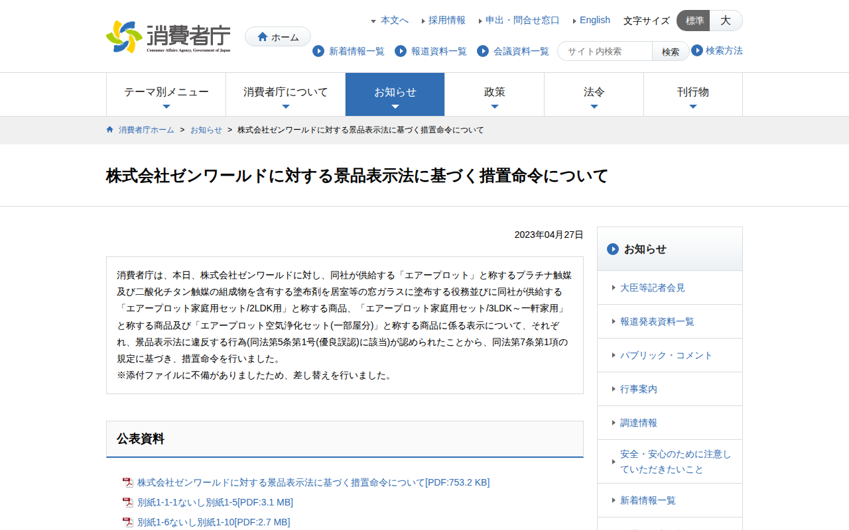Click the circle arrow icon beside 検索方法
This screenshot has height=530, width=849.
(x=697, y=50)
